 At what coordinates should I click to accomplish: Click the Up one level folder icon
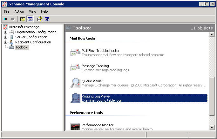tap(23, 19)
